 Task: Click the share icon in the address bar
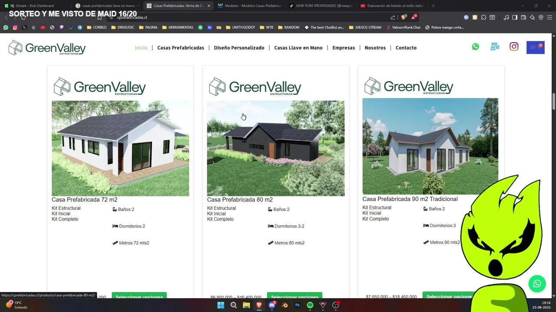click(393, 17)
